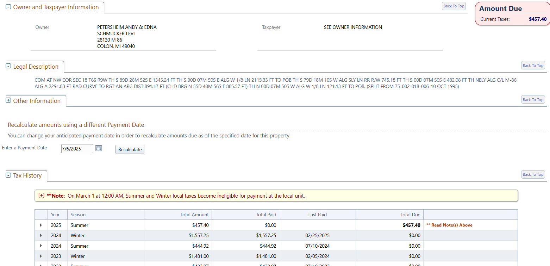The height and width of the screenshot is (266, 550).
Task: Click the payment date input field
Action: click(77, 149)
